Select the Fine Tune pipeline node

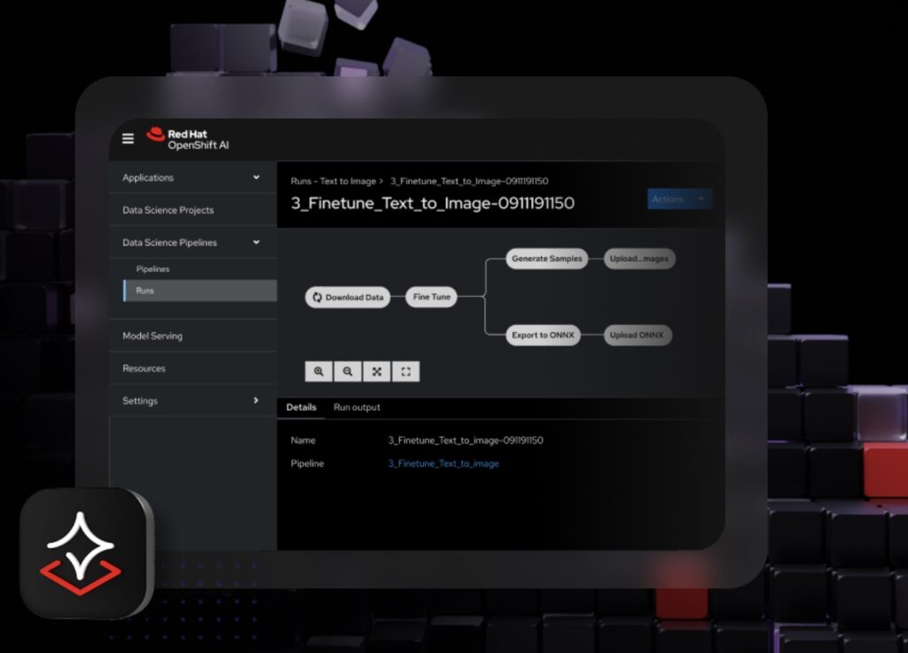coord(432,298)
